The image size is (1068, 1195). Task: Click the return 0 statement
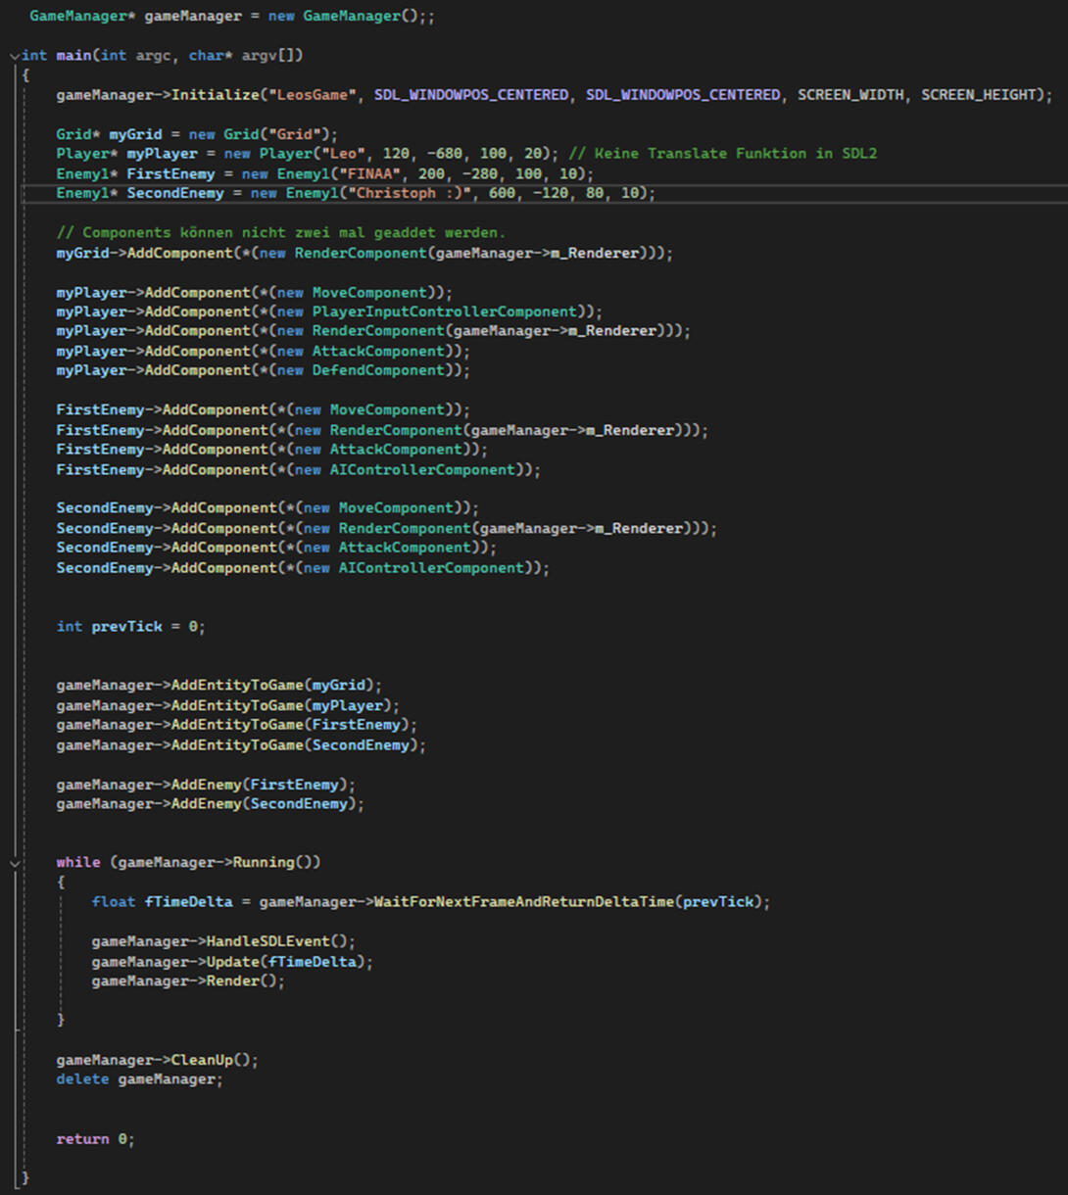pos(94,1139)
